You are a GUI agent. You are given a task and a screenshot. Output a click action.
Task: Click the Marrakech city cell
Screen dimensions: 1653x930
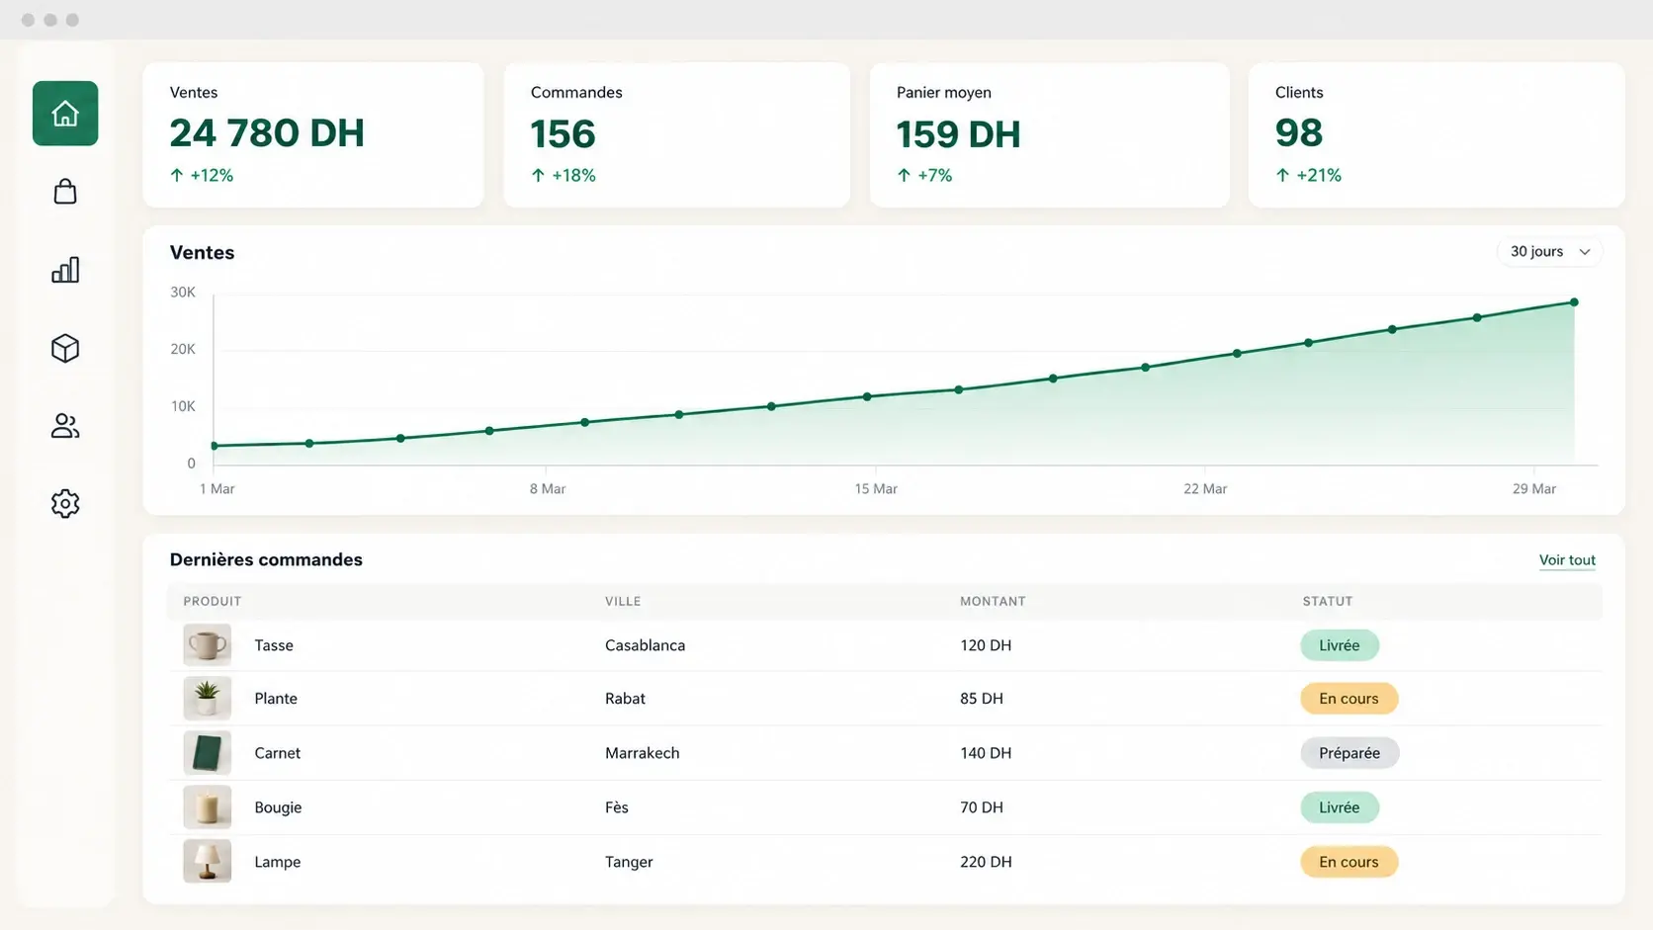click(x=643, y=753)
